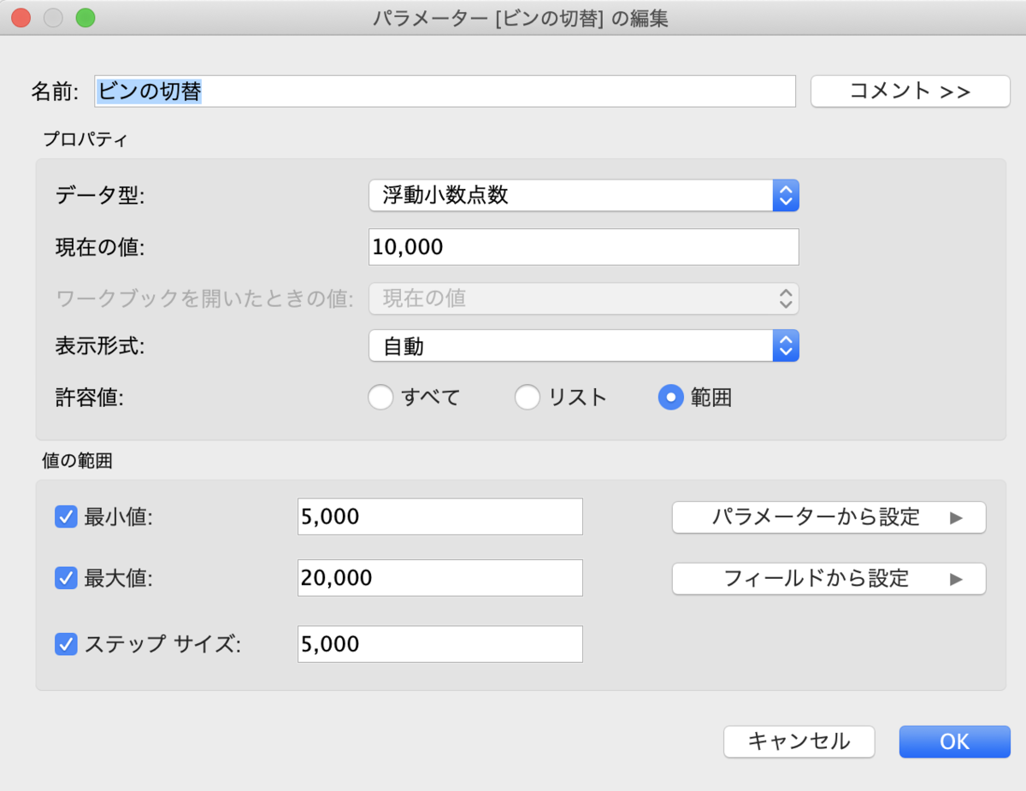Close the dialog with the red window button
The width and height of the screenshot is (1026, 791).
(21, 17)
